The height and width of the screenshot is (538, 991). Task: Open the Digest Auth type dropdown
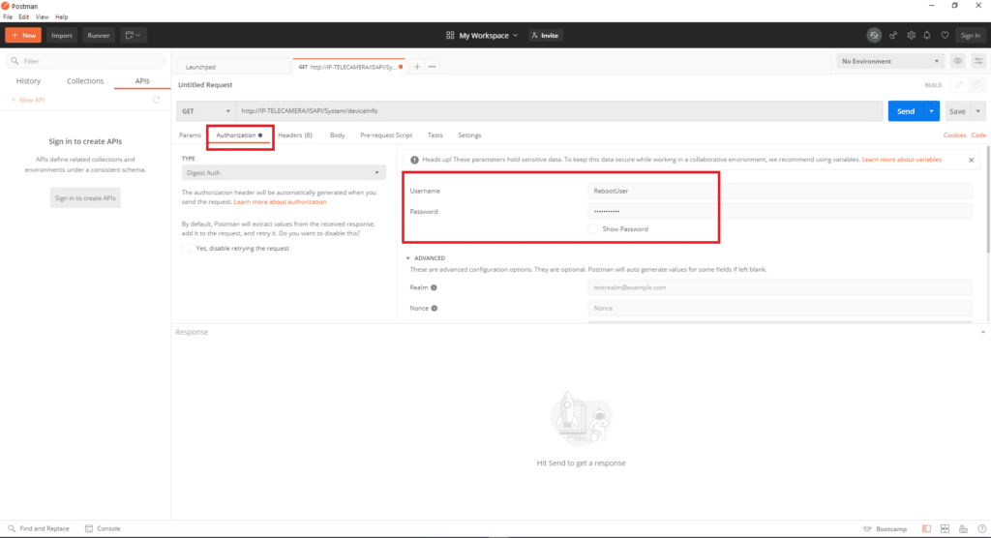point(284,172)
